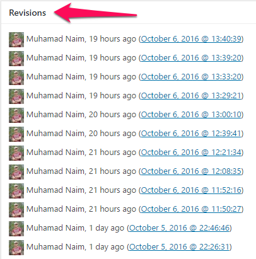Open the October 6, 2016 @ 13:29:21 revision

point(191,96)
